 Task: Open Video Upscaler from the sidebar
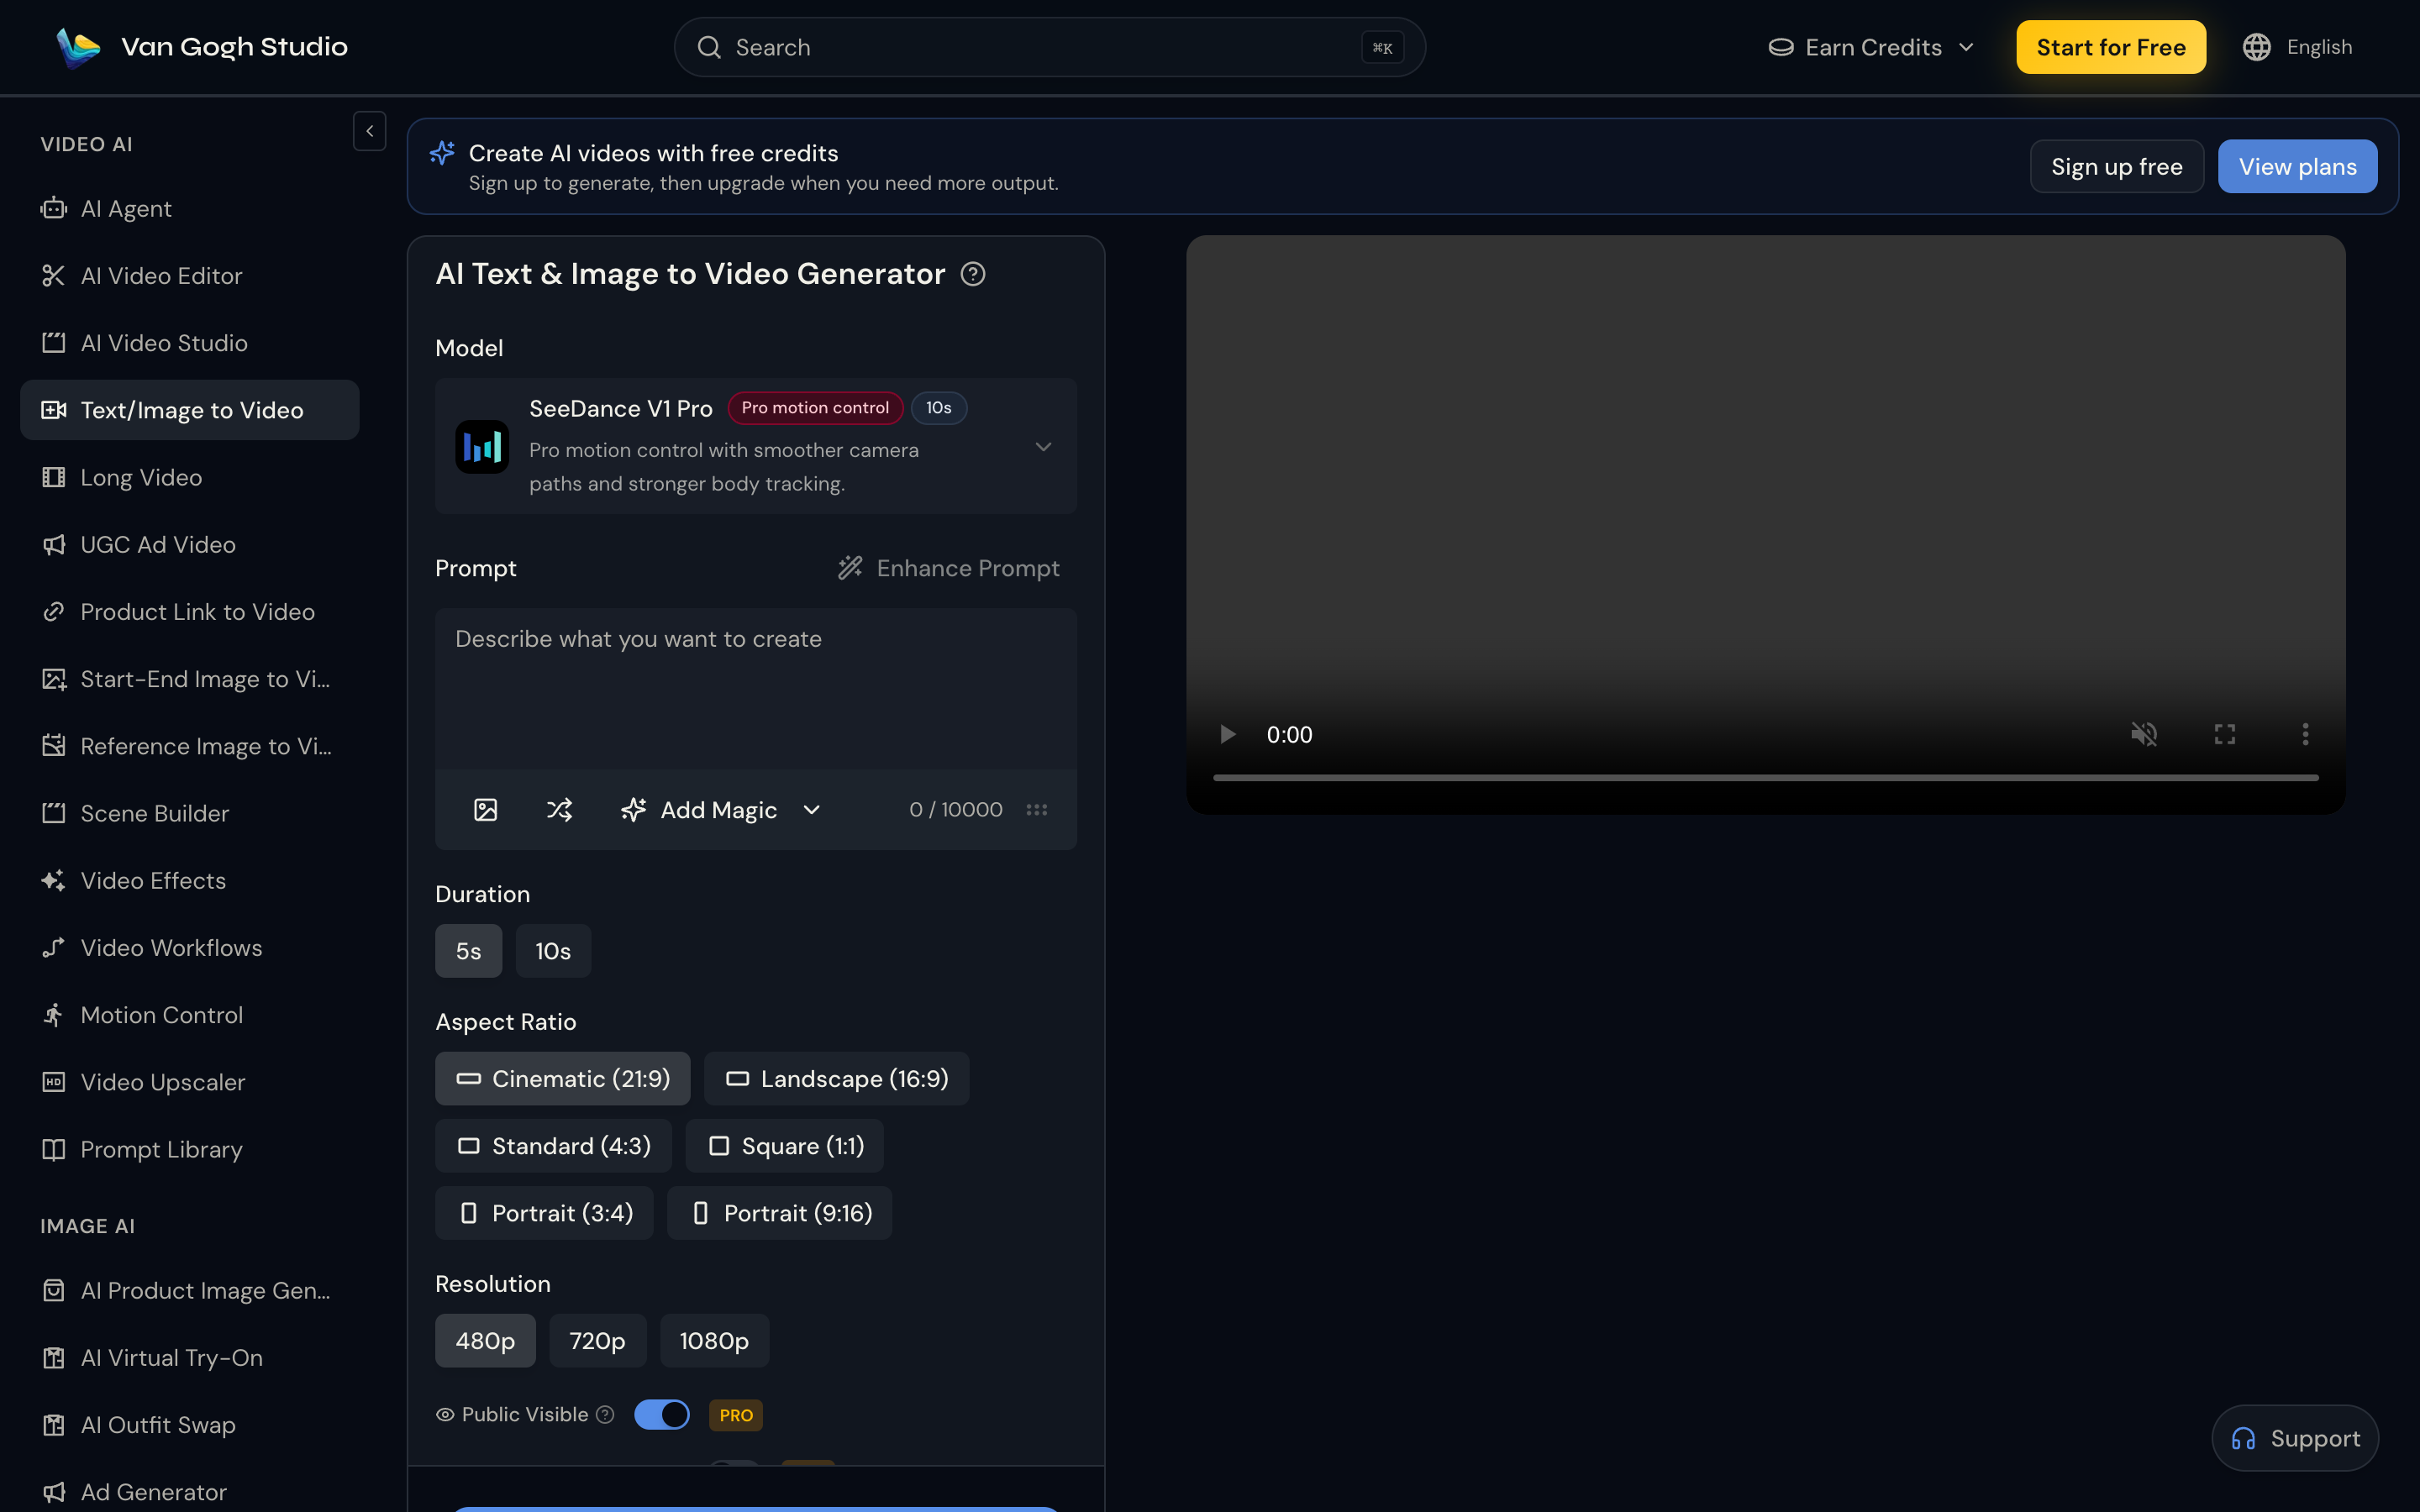[190, 1082]
